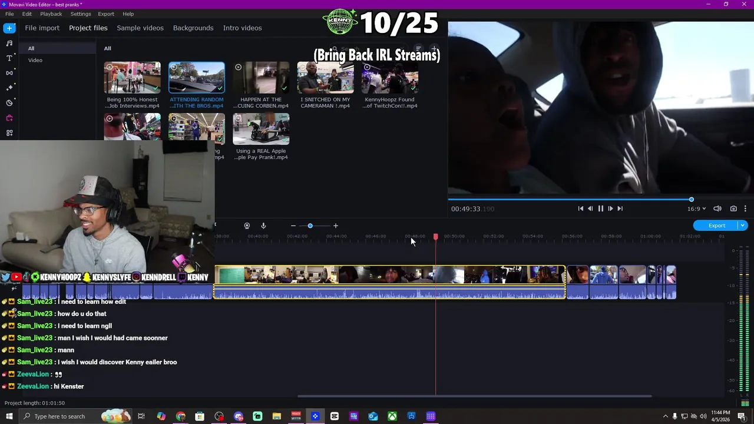
Task: Open the Windows Start button
Action: (9, 416)
